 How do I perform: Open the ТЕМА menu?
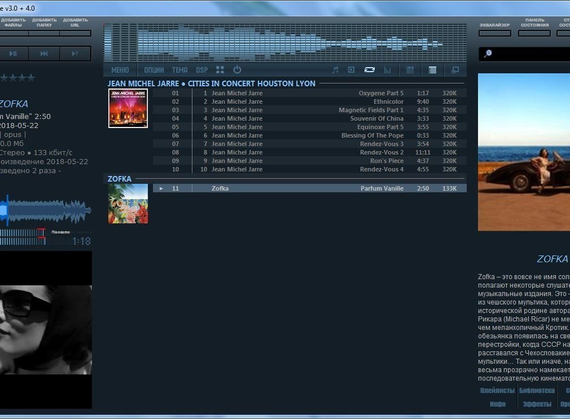[179, 70]
